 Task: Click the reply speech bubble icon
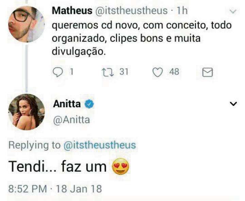[58, 72]
